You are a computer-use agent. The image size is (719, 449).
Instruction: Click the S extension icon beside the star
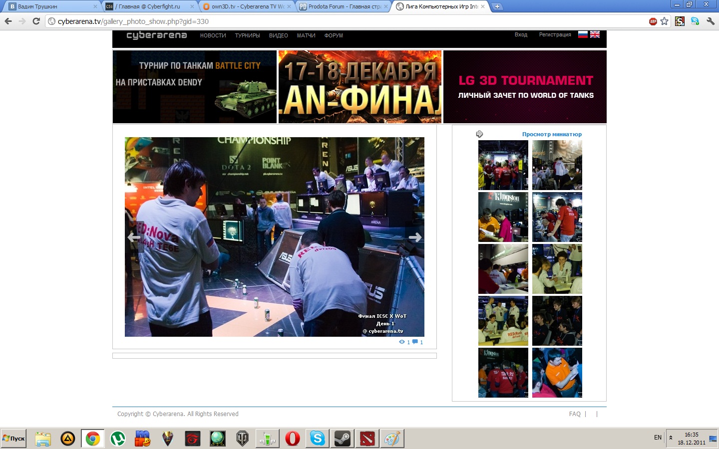(680, 21)
